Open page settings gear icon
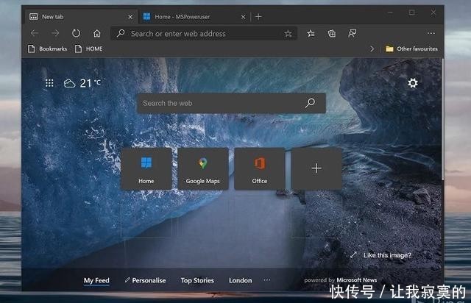The image size is (471, 303). pyautogui.click(x=413, y=83)
